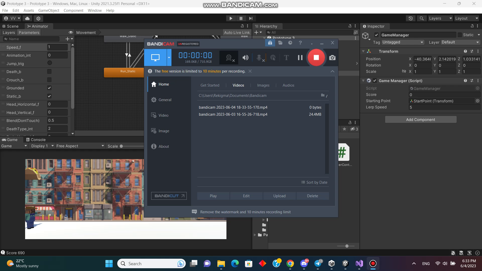The image size is (482, 271).
Task: Click the Unity Step button
Action: [251, 18]
